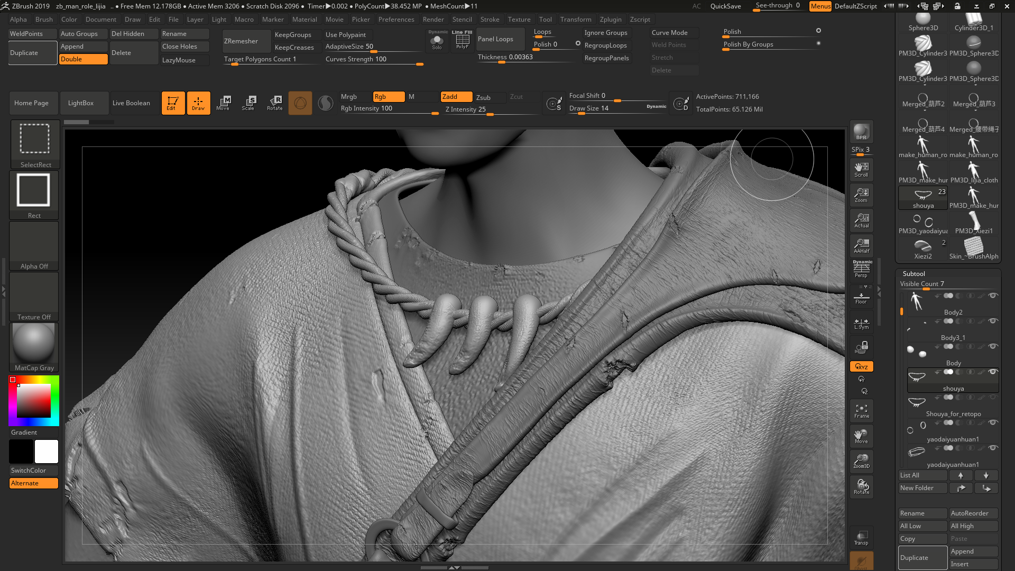This screenshot has width=1015, height=571.
Task: Open the Alpha Off selector
Action: tap(34, 245)
